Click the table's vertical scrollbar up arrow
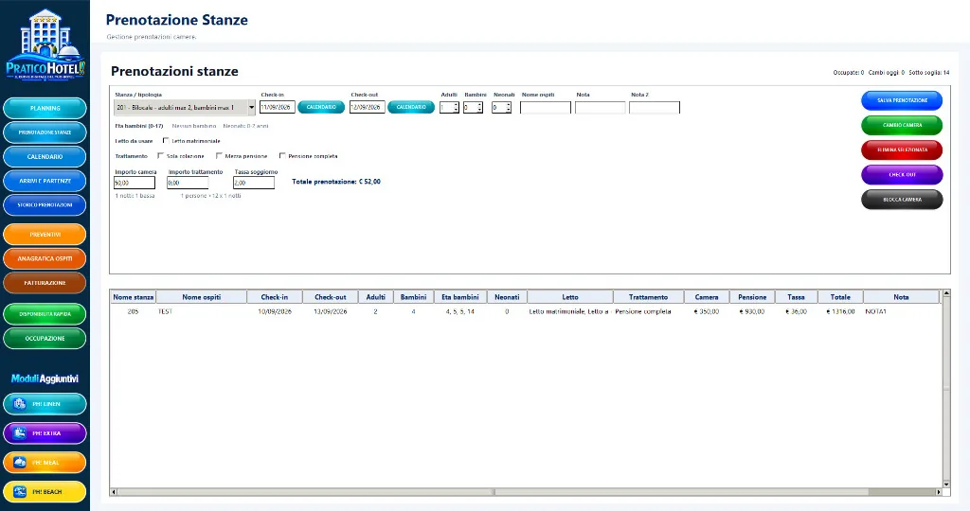This screenshot has width=970, height=511. click(x=946, y=293)
